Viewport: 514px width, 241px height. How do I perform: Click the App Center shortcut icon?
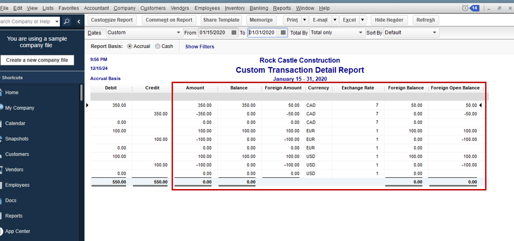click(x=2, y=231)
